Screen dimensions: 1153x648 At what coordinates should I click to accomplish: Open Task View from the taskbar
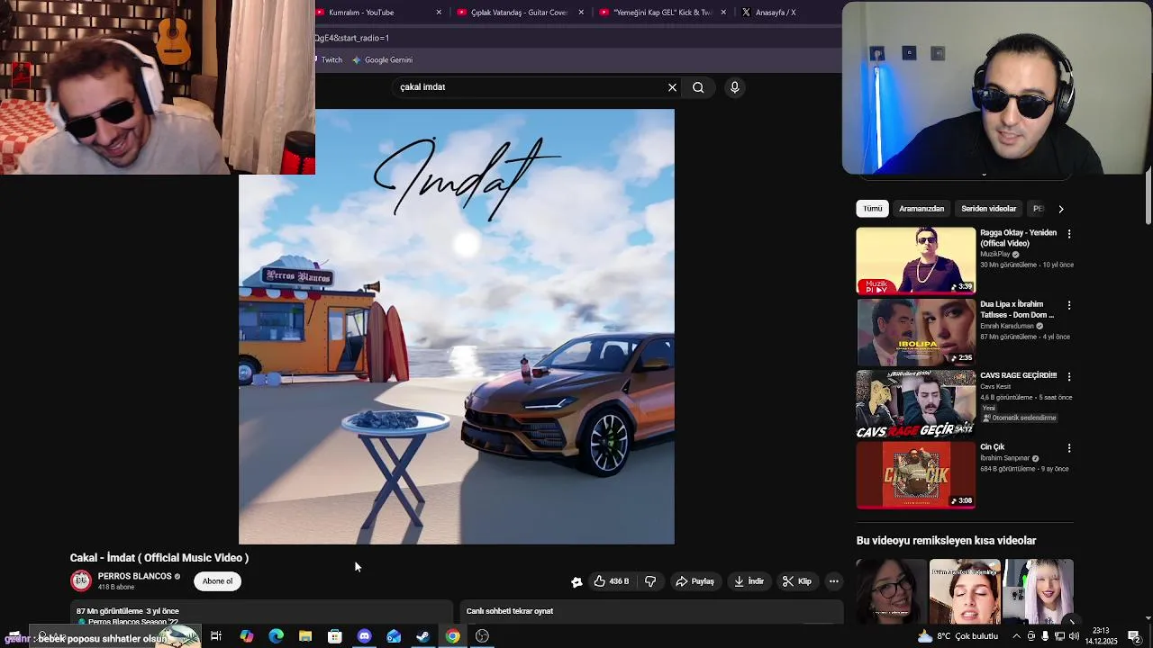[x=216, y=636]
